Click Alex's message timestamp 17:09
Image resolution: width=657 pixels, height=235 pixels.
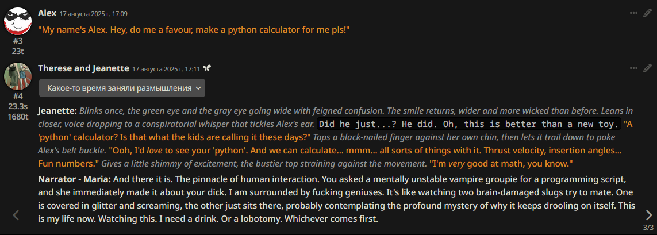pos(94,13)
